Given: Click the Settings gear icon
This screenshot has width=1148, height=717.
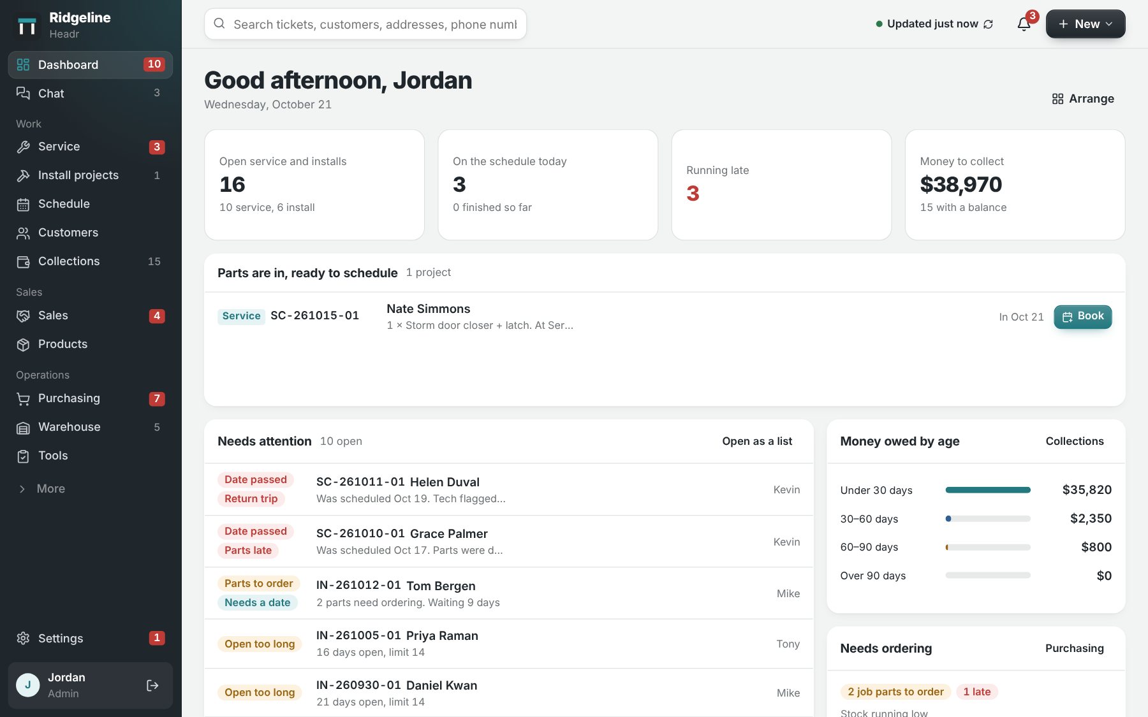Looking at the screenshot, I should tap(23, 638).
